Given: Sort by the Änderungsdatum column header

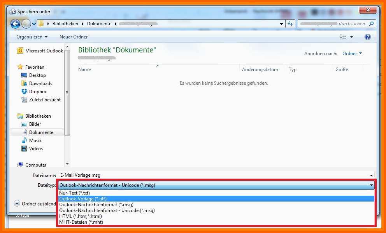Looking at the screenshot, I should click(260, 69).
